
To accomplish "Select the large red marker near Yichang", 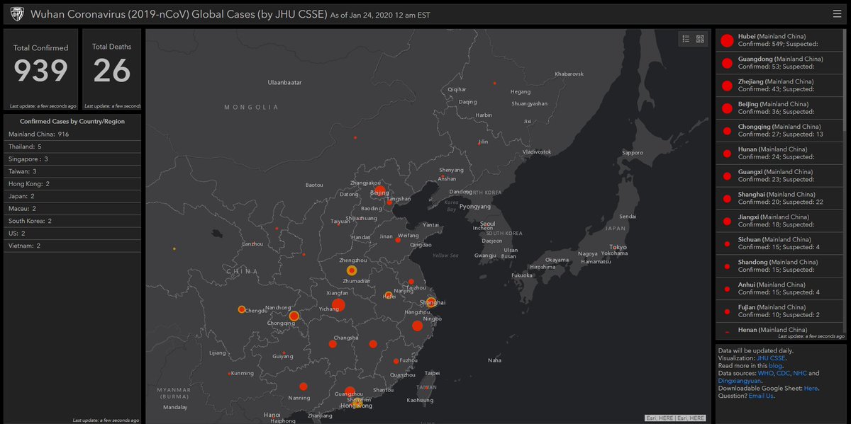I will [x=338, y=305].
